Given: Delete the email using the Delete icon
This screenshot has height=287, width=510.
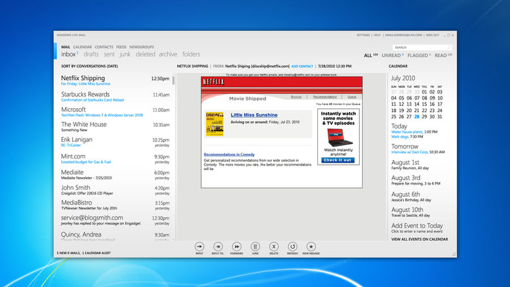Looking at the screenshot, I should (x=274, y=247).
